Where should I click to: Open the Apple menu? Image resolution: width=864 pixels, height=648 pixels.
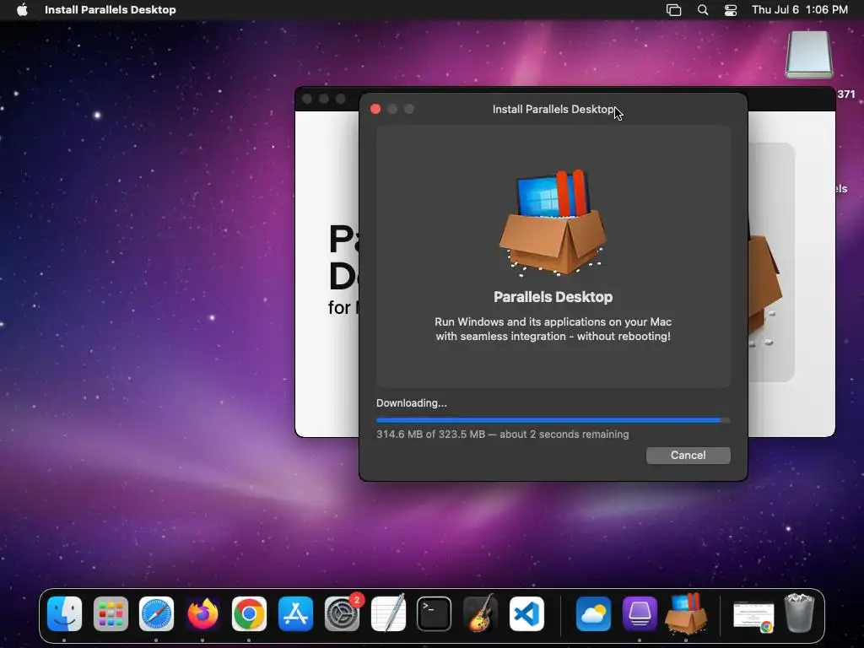pyautogui.click(x=22, y=9)
